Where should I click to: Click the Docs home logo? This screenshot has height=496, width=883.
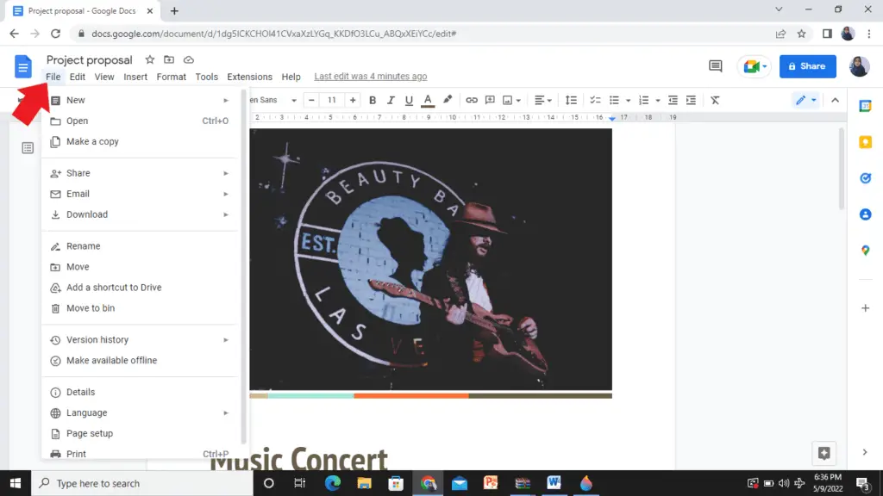coord(23,67)
